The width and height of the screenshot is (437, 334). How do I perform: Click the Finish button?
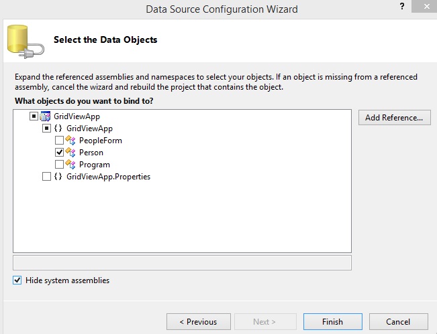pyautogui.click(x=332, y=322)
